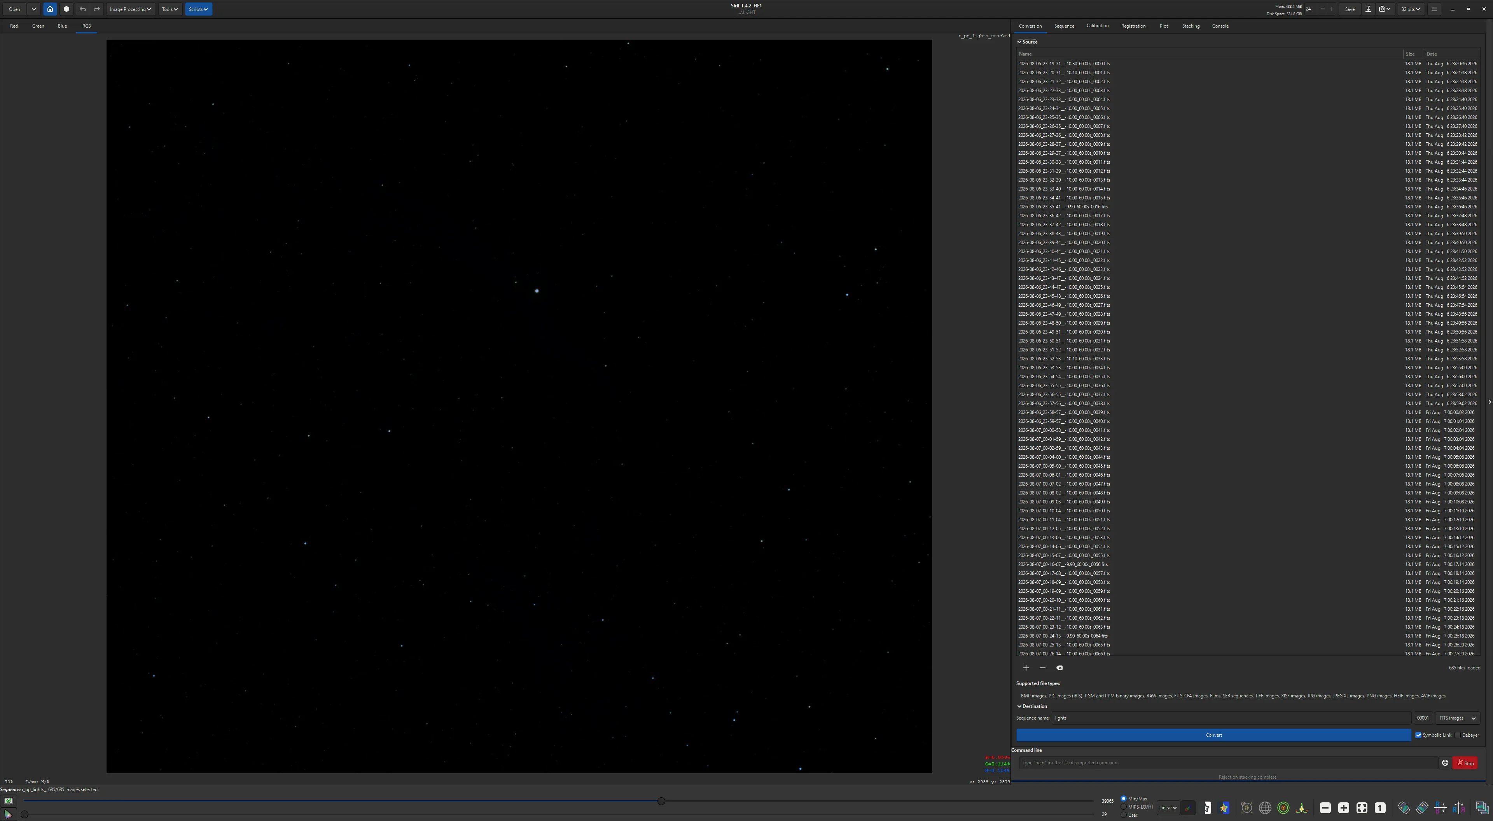Open the Image Processing dropdown menu
This screenshot has height=821, width=1493.
pos(130,9)
